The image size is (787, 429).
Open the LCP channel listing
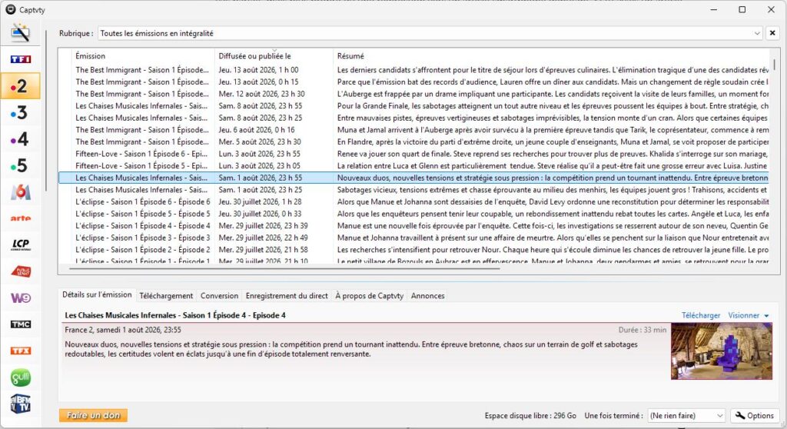(21, 244)
